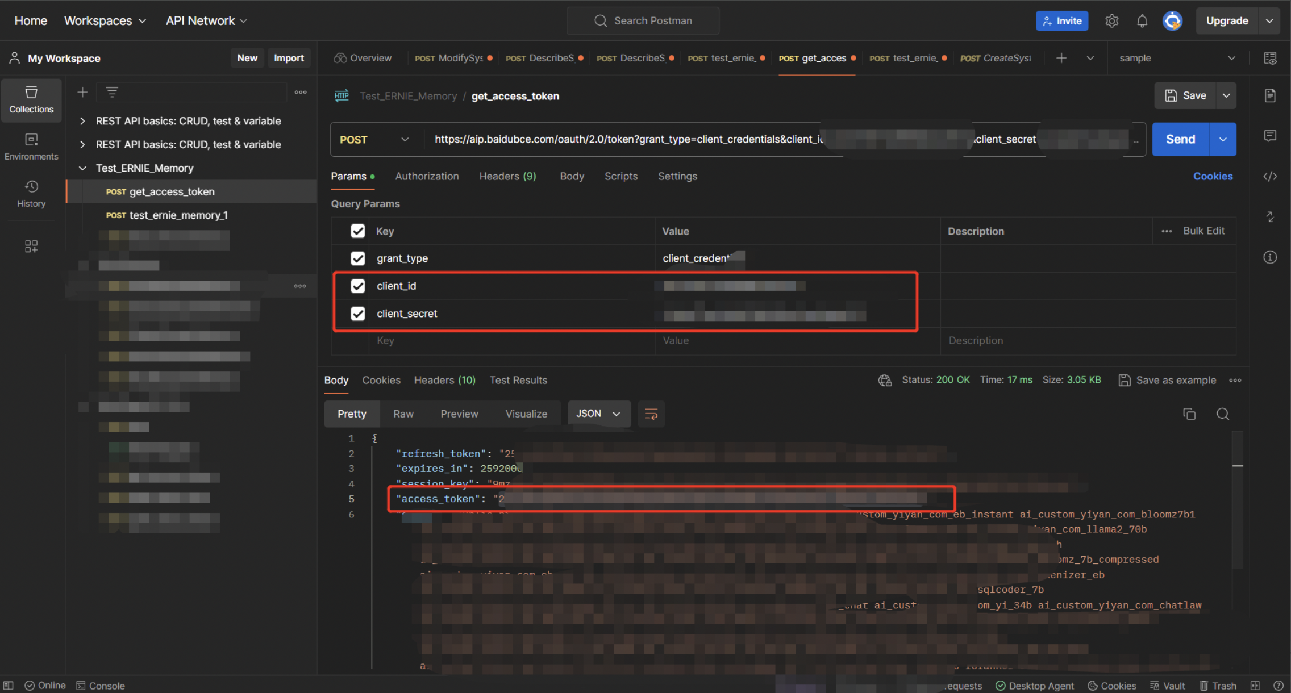Viewport: 1291px width, 693px height.
Task: Open the related requests icon in the right sidebar
Action: (x=1270, y=216)
